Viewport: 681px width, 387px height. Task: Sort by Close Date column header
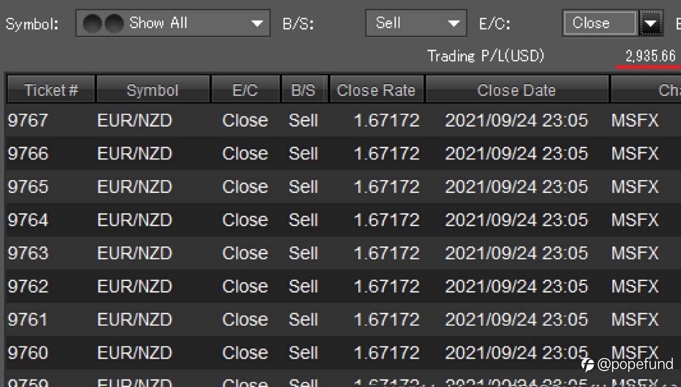tap(516, 90)
